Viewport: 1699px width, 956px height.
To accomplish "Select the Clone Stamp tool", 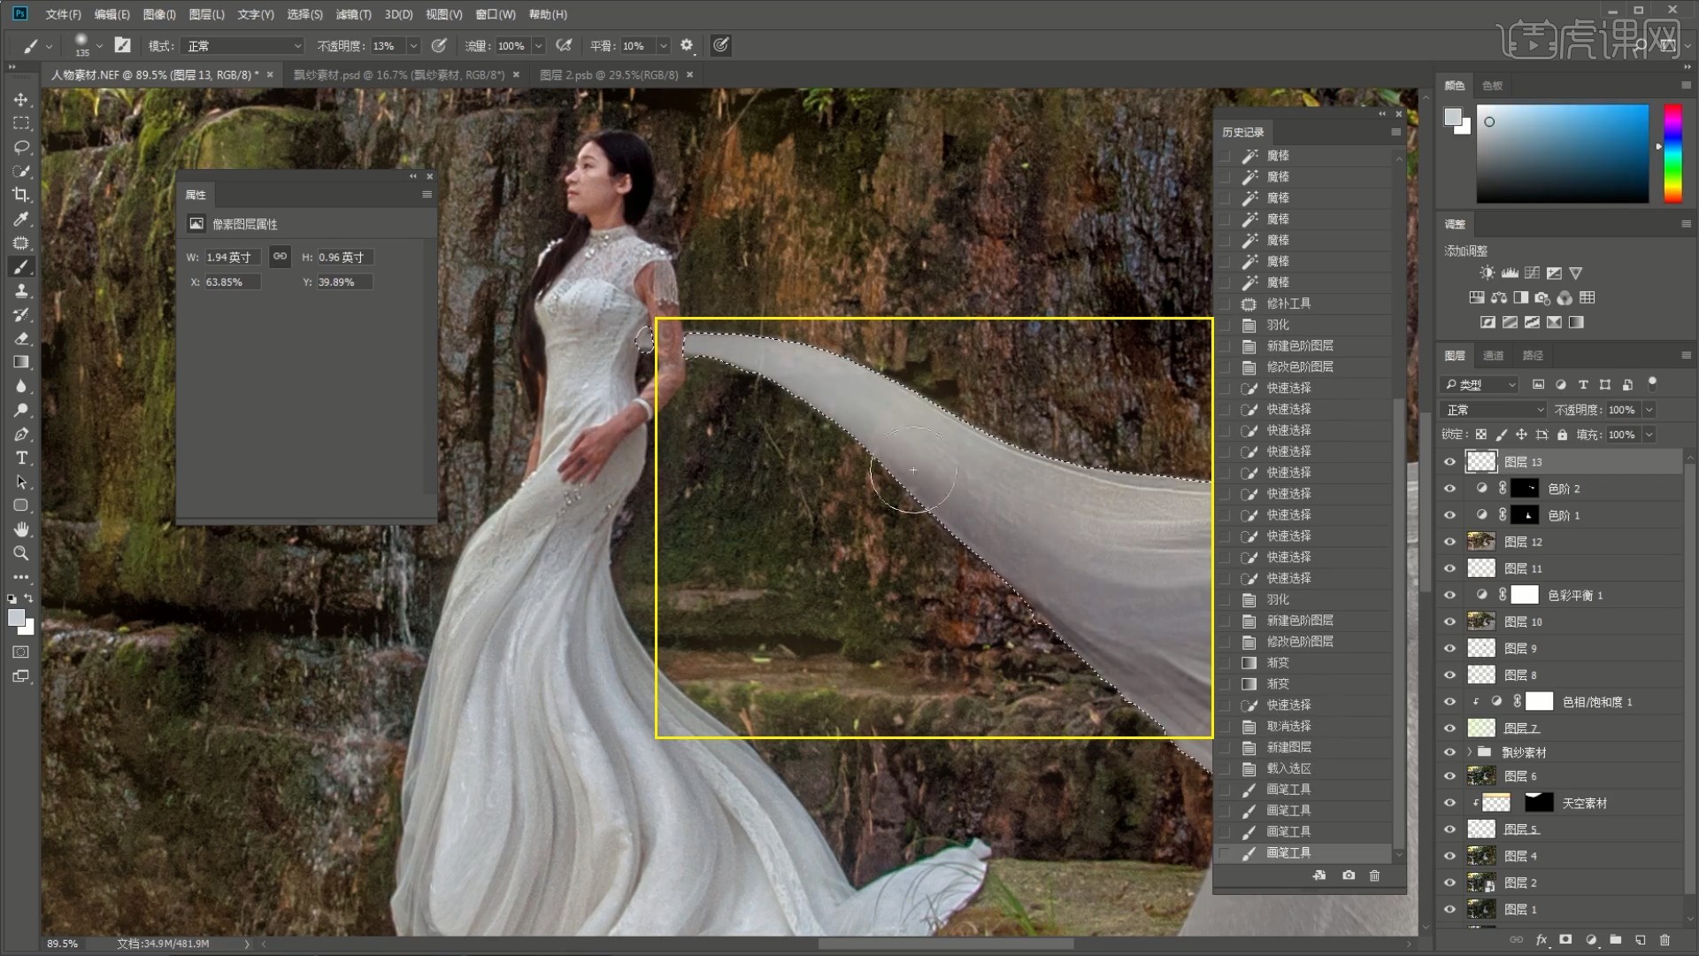I will 21,290.
